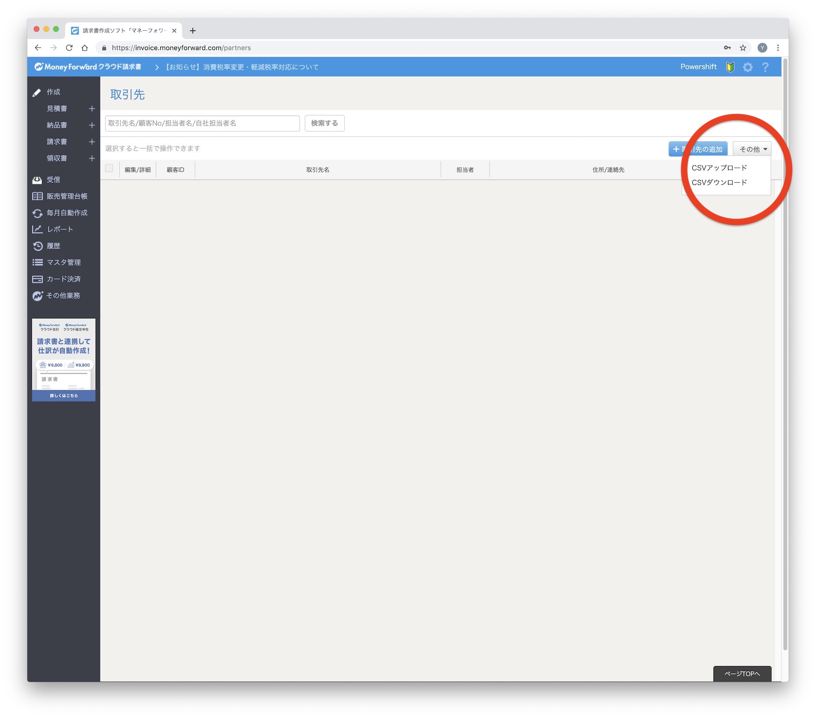Open the Chrome three-dot menu
This screenshot has width=816, height=718.
pos(778,48)
